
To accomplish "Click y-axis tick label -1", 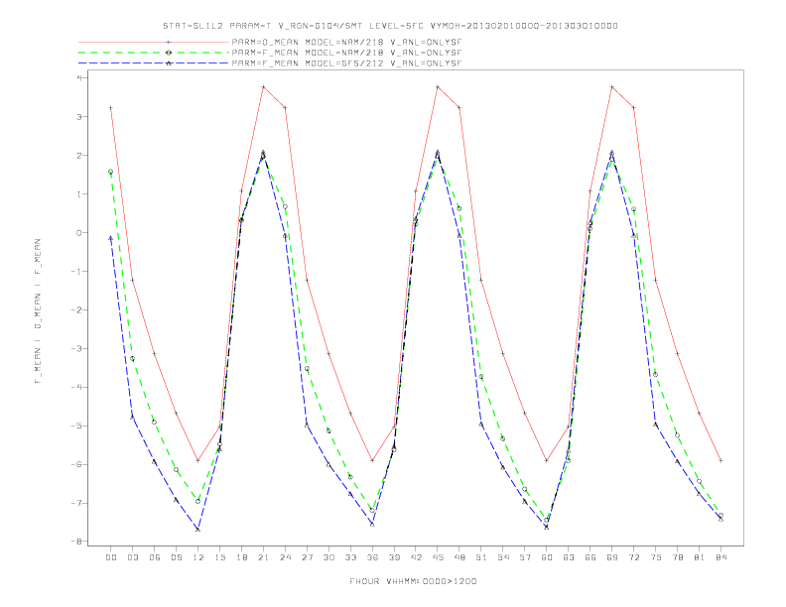I will tap(76, 271).
